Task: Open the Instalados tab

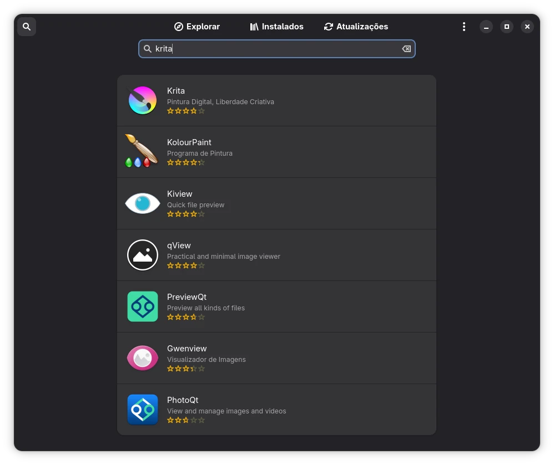Action: tap(276, 27)
